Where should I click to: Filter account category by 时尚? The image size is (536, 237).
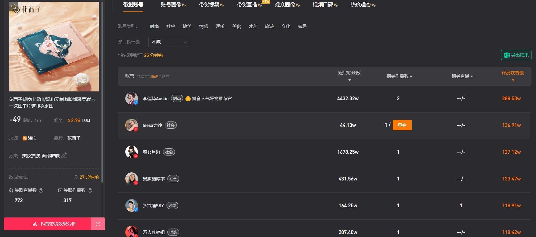[154, 26]
